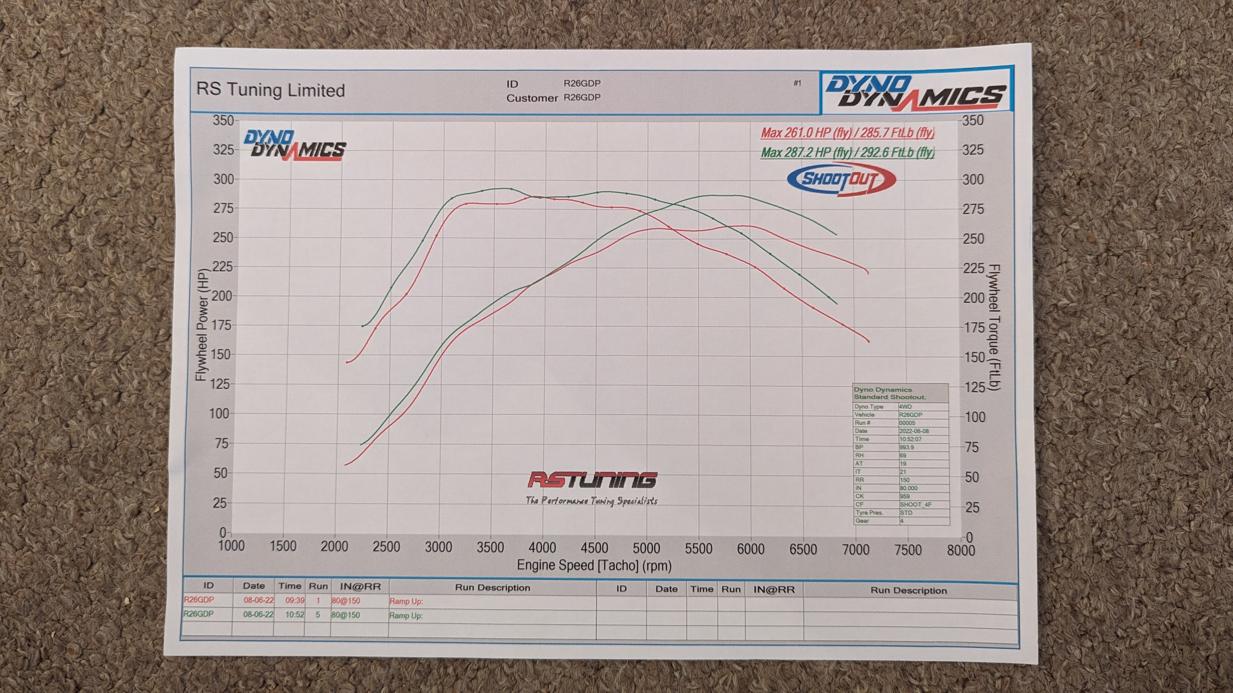Click the Shootout oval logo
Image resolution: width=1233 pixels, height=693 pixels.
coord(841,179)
